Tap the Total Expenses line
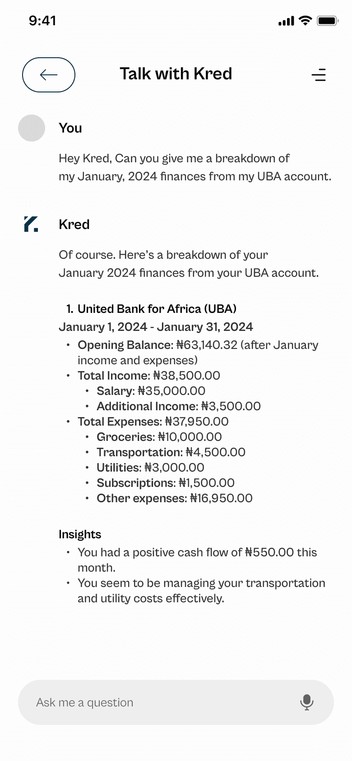352x761 pixels. [x=153, y=422]
